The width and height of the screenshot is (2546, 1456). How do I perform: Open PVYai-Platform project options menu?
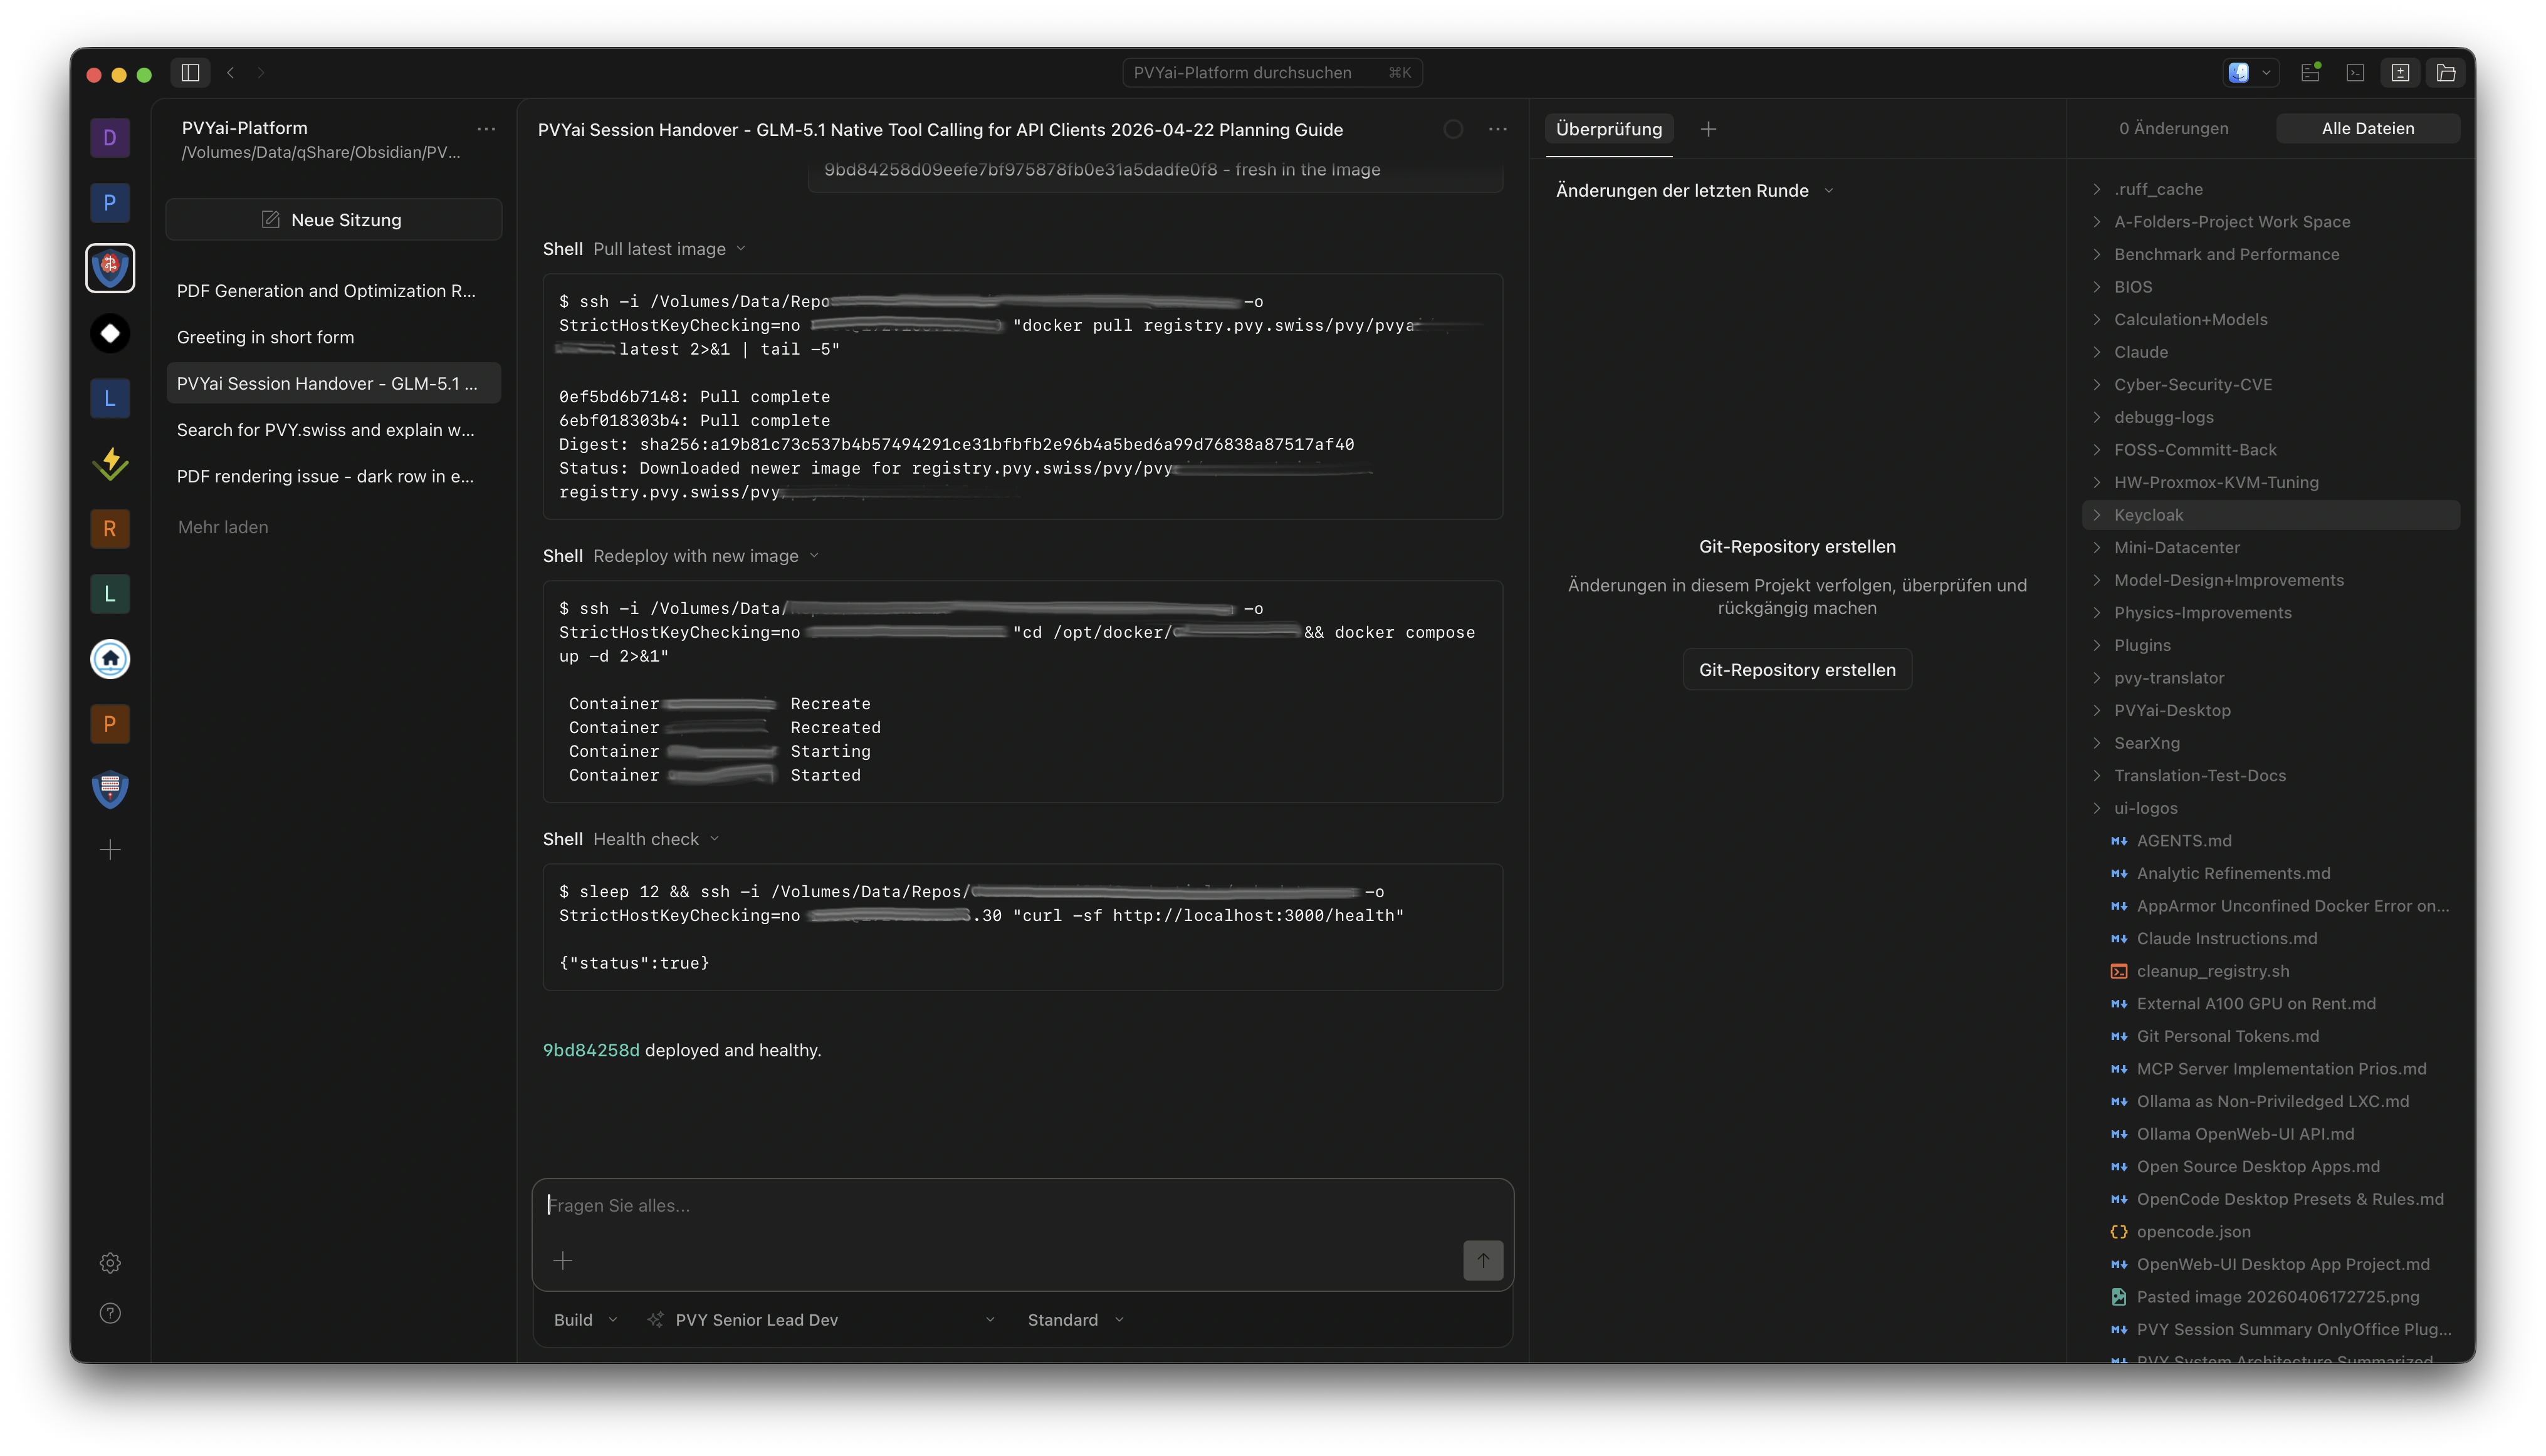486,129
